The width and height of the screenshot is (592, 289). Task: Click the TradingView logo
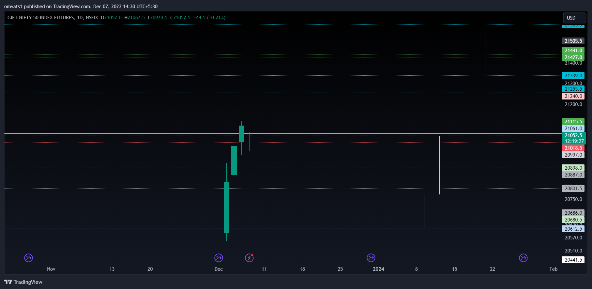pos(23,282)
